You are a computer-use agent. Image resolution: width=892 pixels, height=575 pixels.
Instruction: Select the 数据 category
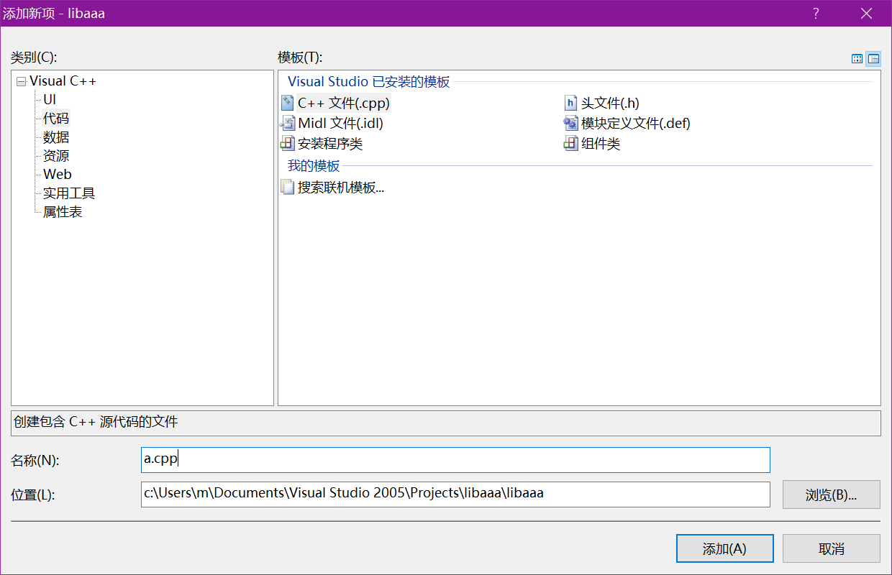56,137
